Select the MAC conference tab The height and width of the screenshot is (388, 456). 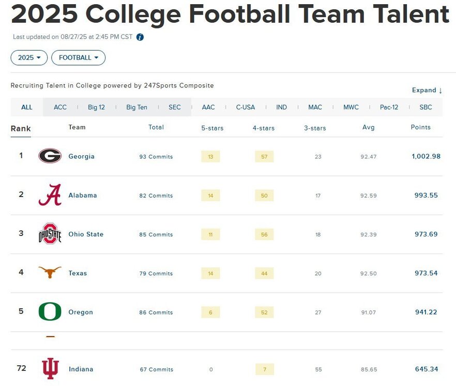pos(315,107)
